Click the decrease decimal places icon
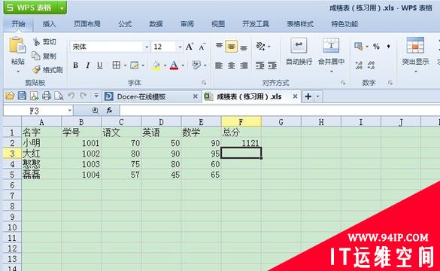 [x=371, y=65]
